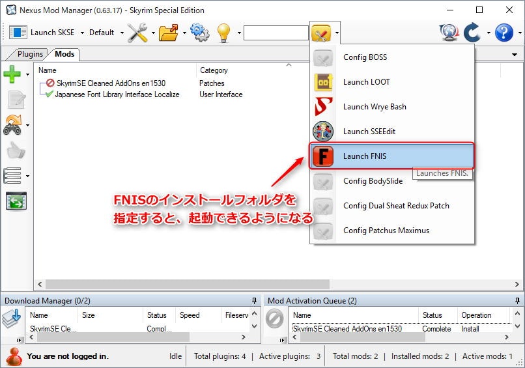Select SkyrimSE Cleaned AddOns en1530 queue row
Viewport: 525px width, 368px height.
(x=401, y=329)
